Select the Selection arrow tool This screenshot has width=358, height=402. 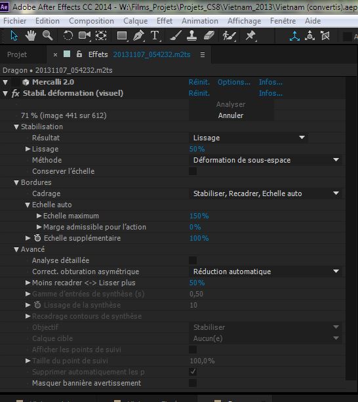tap(14, 35)
